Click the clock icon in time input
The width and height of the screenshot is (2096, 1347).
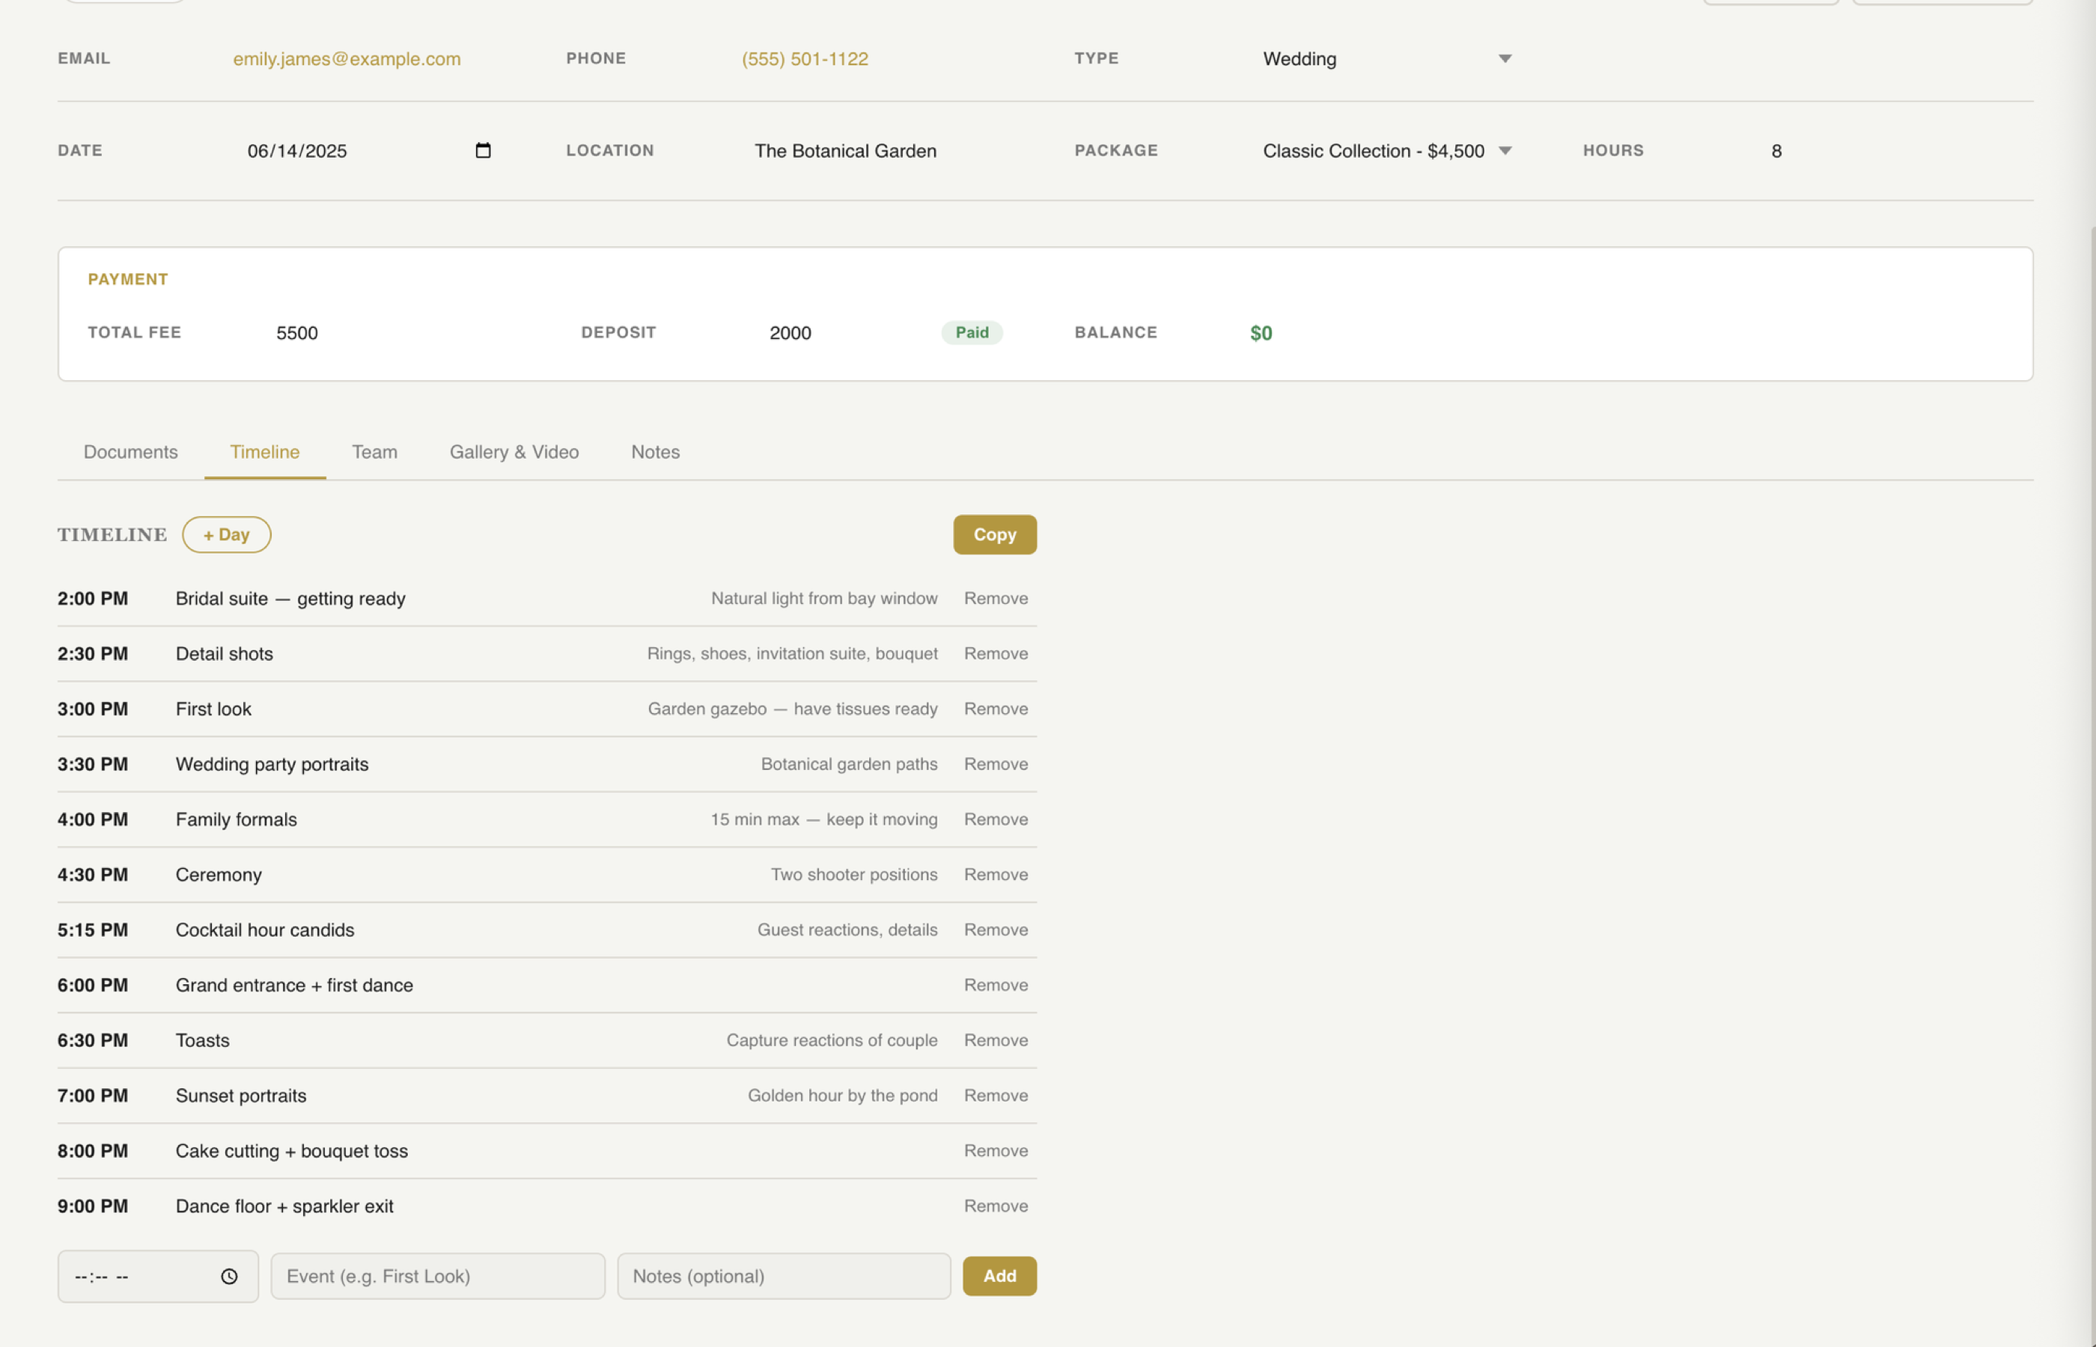229,1275
